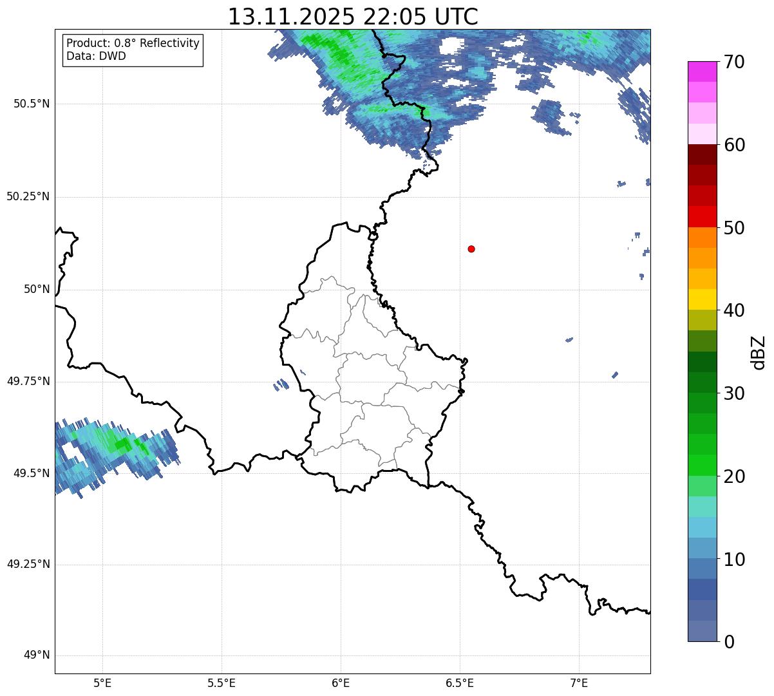This screenshot has width=774, height=696.
Task: Click the grey-blue swatch at colorbar bottom
Action: (x=703, y=631)
